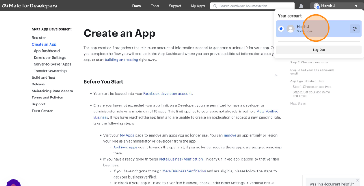Open Release sidebar item
Image resolution: width=364 pixels, height=186 pixels.
[38, 84]
